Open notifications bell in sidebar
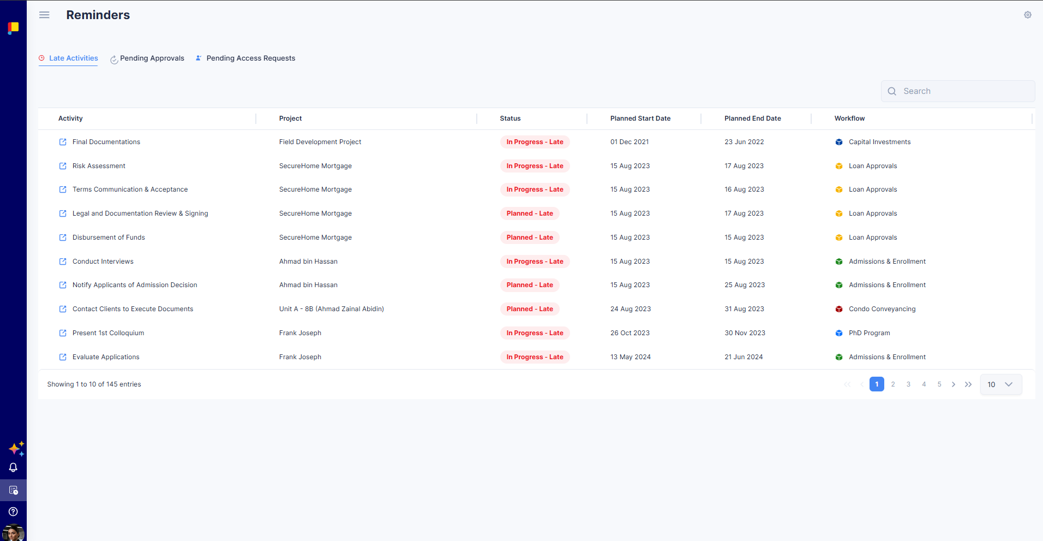The height and width of the screenshot is (541, 1043). click(13, 467)
